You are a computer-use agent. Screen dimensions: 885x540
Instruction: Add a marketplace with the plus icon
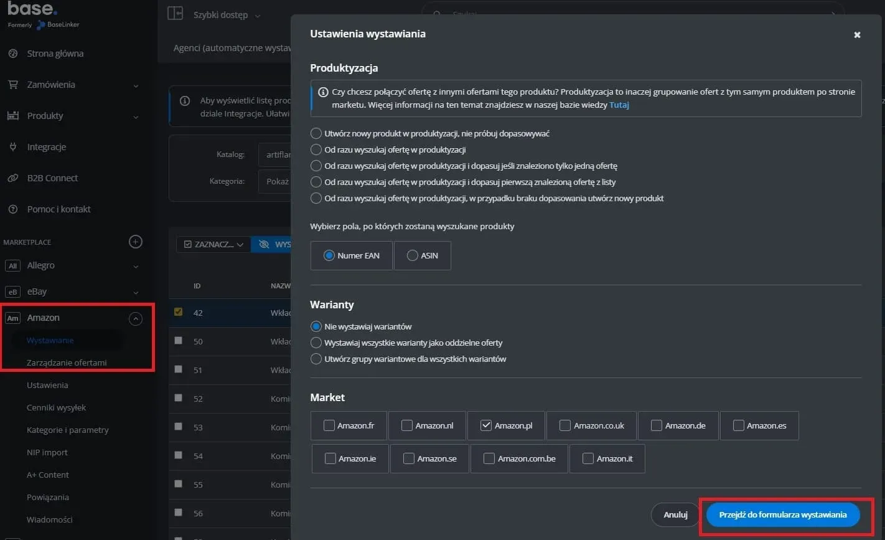tap(136, 242)
